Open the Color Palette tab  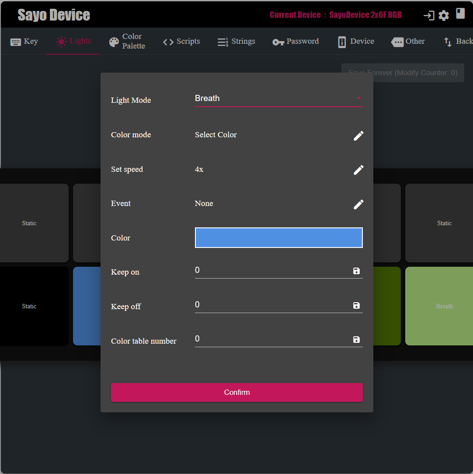pyautogui.click(x=127, y=42)
